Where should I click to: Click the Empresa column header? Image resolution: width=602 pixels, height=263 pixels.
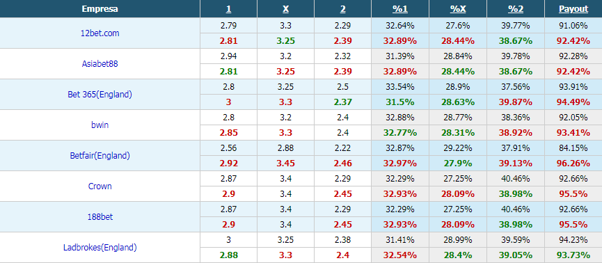100,9
